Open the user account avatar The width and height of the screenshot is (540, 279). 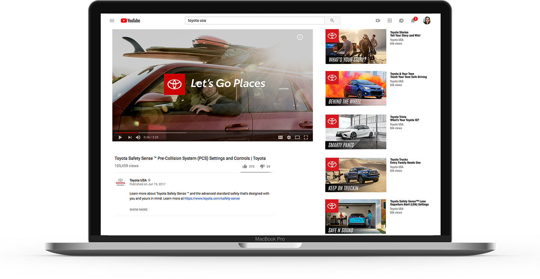click(x=427, y=21)
